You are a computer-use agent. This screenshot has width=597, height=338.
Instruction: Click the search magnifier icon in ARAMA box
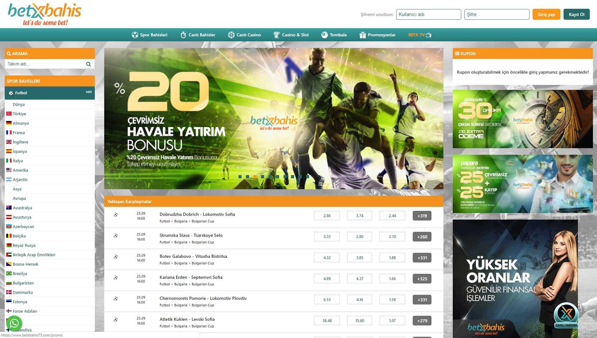pos(89,64)
